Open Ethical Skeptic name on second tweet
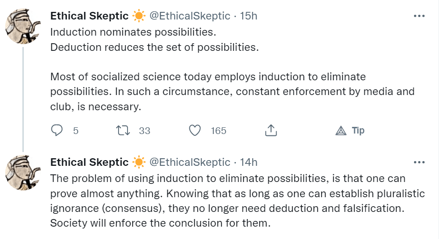 click(x=89, y=162)
